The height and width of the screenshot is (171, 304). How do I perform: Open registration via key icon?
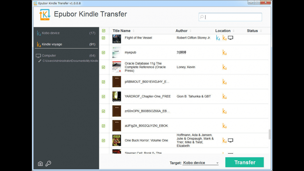pyautogui.click(x=48, y=163)
